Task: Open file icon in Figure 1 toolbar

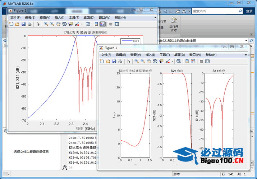Action: click(x=108, y=61)
